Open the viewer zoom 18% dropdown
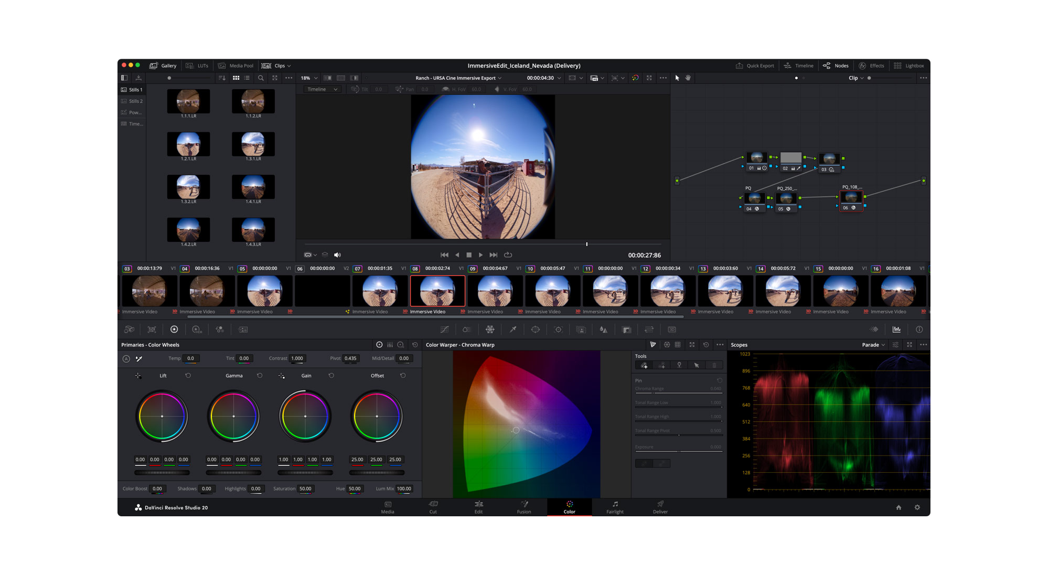 tap(309, 78)
